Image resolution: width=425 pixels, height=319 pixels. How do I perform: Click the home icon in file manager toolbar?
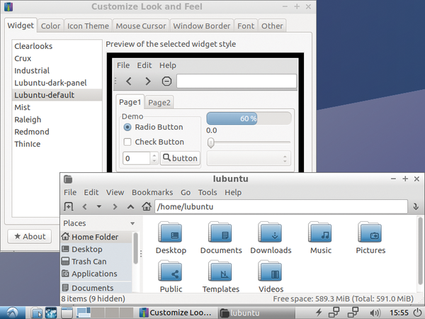point(147,206)
